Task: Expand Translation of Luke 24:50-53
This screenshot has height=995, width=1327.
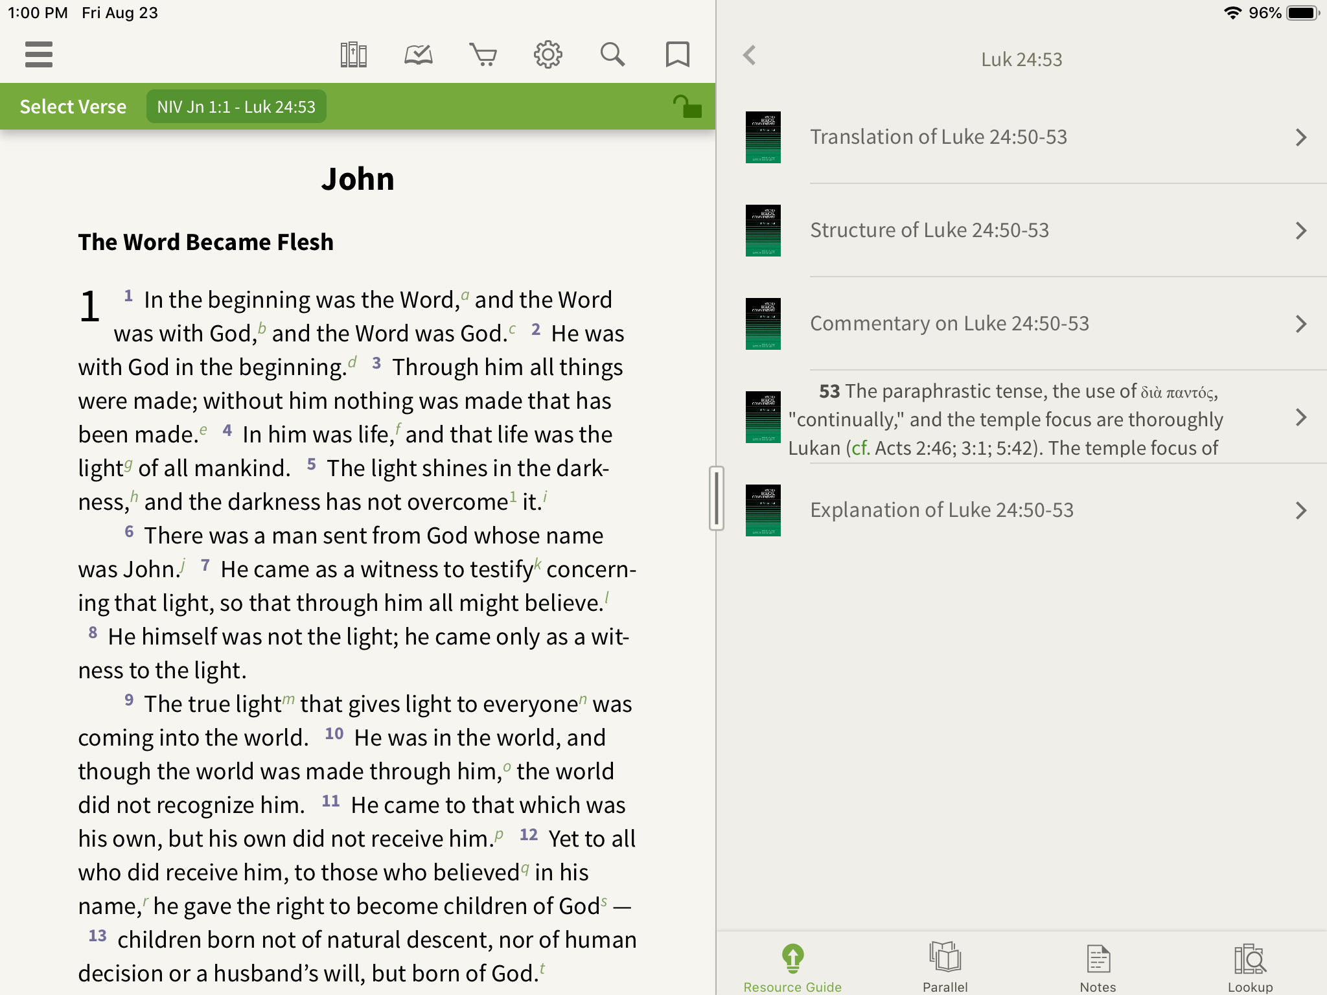Action: 938,137
